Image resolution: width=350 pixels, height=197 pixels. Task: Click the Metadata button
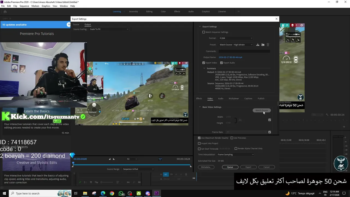[206, 167]
